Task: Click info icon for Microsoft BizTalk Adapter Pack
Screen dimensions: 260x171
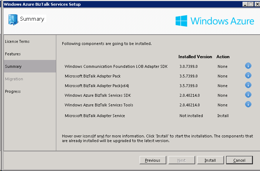Action: click(x=248, y=75)
